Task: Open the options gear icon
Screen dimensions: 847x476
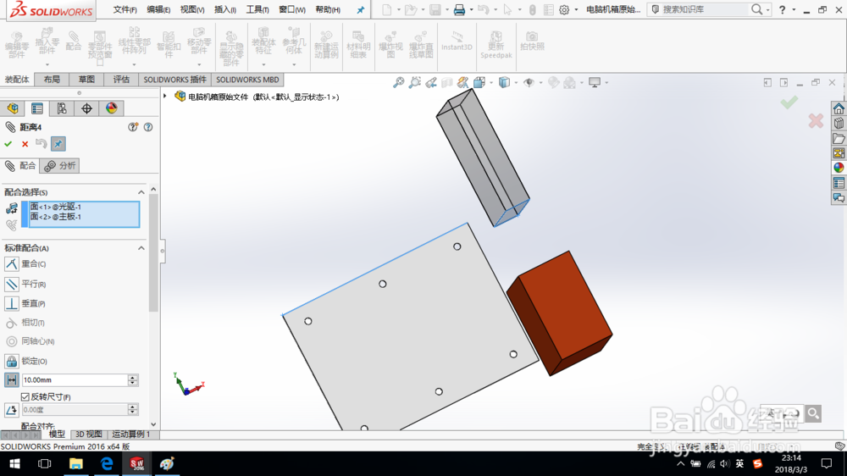Action: (x=564, y=9)
